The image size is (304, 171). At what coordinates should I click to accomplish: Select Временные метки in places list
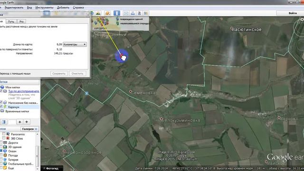pos(17,111)
